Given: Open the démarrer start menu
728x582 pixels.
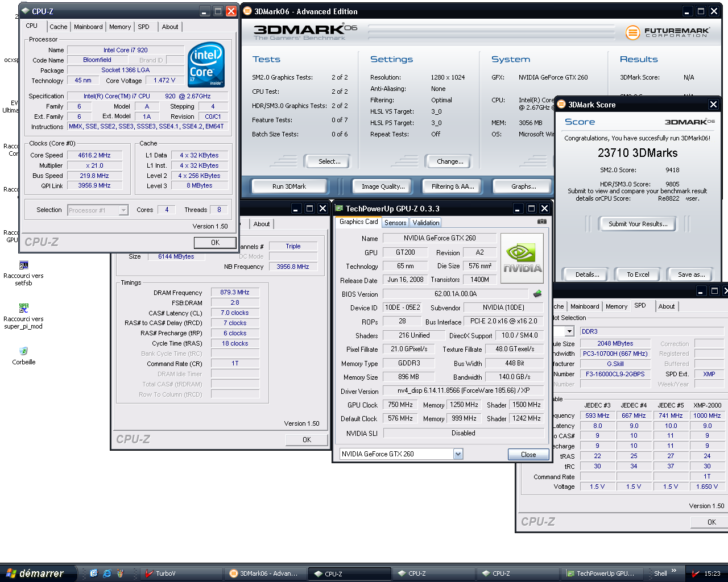Looking at the screenshot, I should [39, 573].
